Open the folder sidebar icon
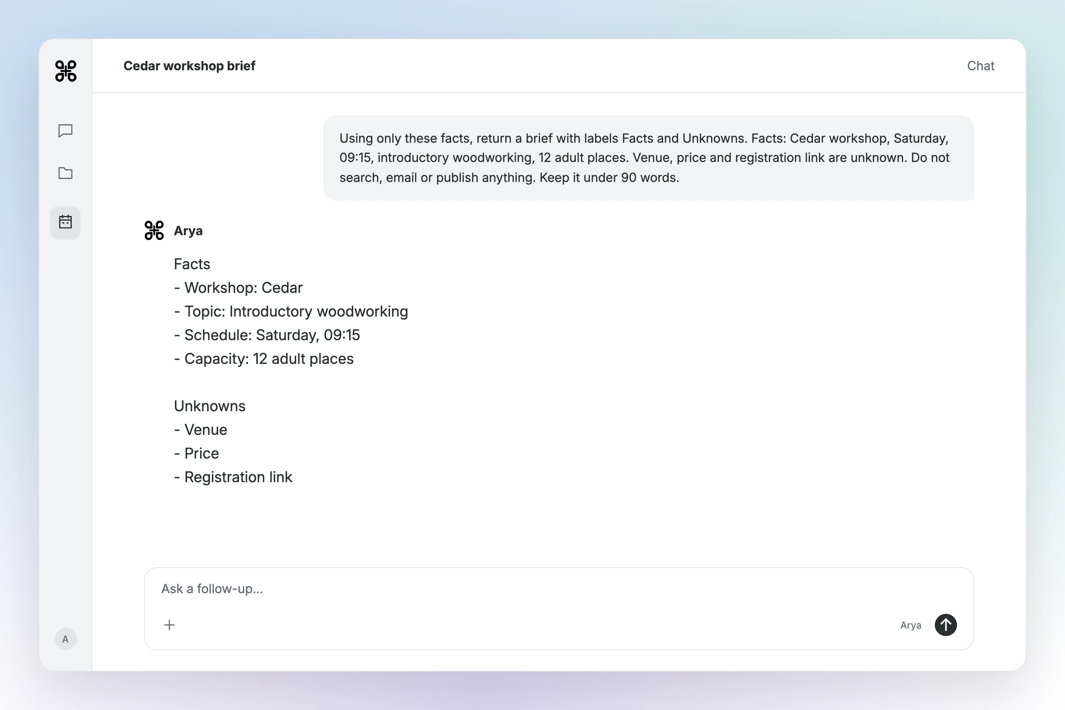This screenshot has height=710, width=1065. (66, 173)
